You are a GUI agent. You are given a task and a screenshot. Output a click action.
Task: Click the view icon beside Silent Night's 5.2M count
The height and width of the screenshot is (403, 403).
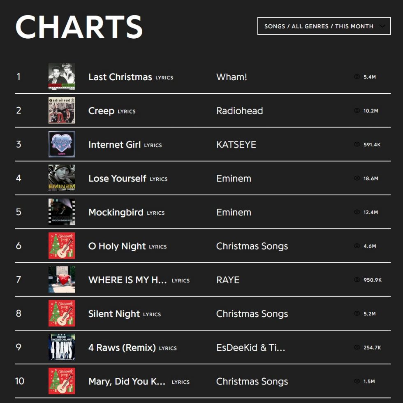coord(356,314)
